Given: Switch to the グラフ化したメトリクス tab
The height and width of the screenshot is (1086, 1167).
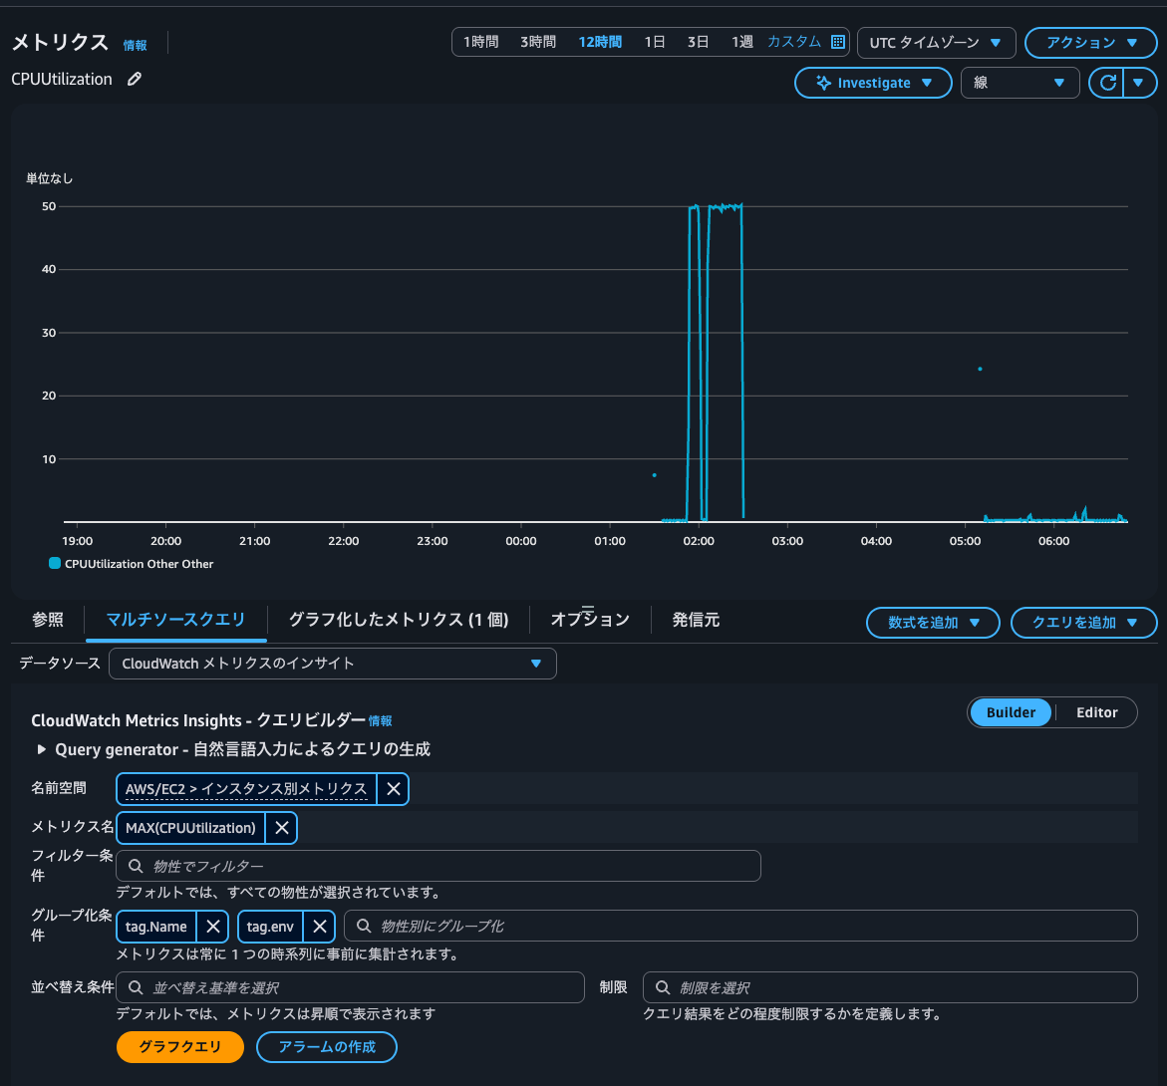Looking at the screenshot, I should (x=399, y=620).
